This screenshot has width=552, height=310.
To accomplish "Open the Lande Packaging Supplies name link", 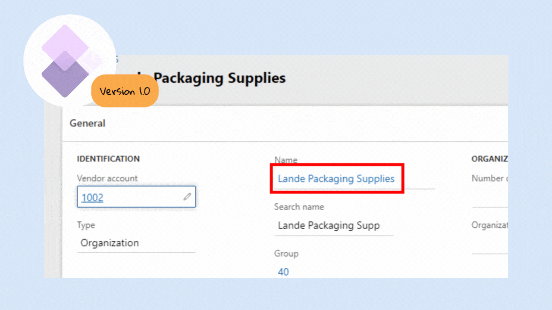I will point(336,179).
